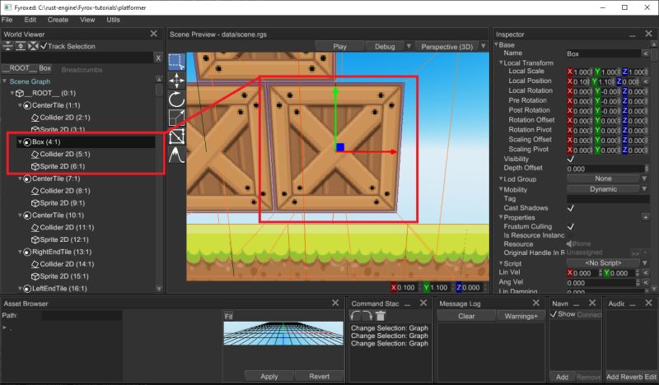Click revert icon beside Name field

[x=646, y=53]
